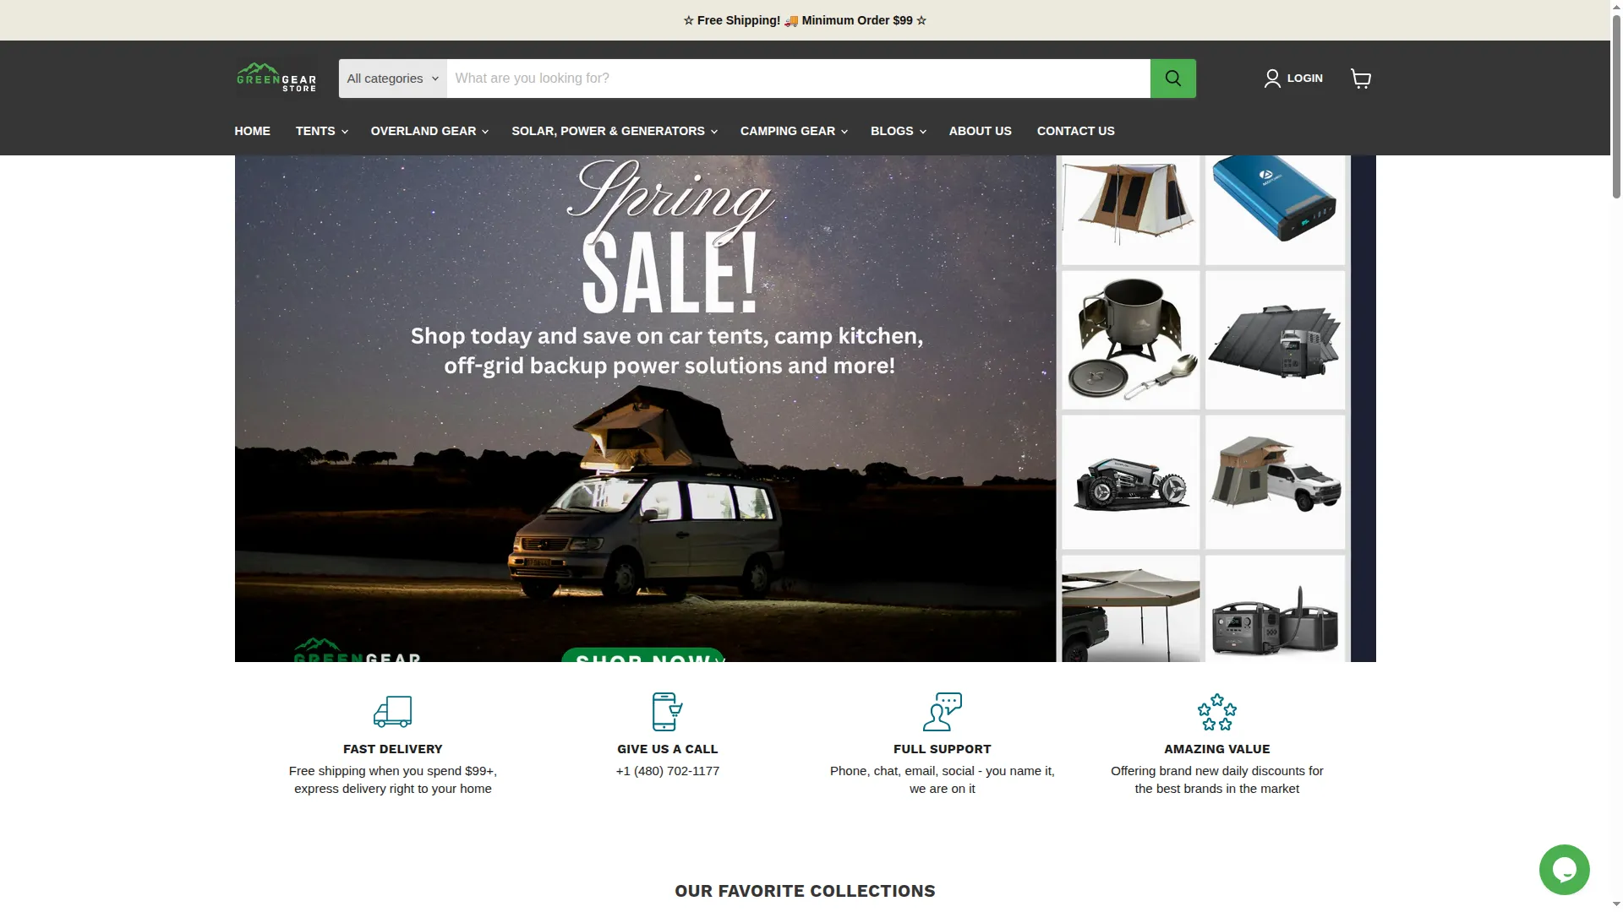Click the Spring Sale banner headline
The image size is (1623, 912).
click(x=669, y=239)
